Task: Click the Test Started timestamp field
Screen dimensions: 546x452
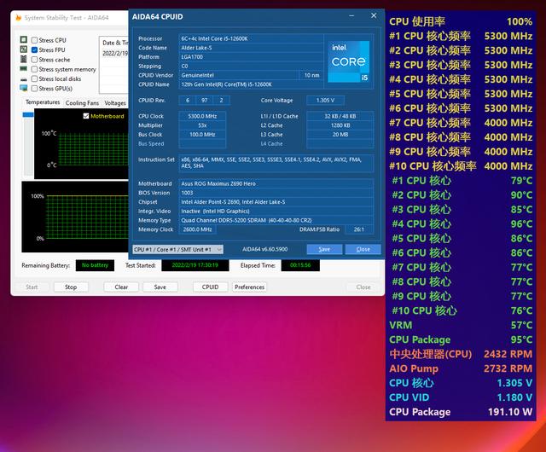Action: tap(195, 265)
